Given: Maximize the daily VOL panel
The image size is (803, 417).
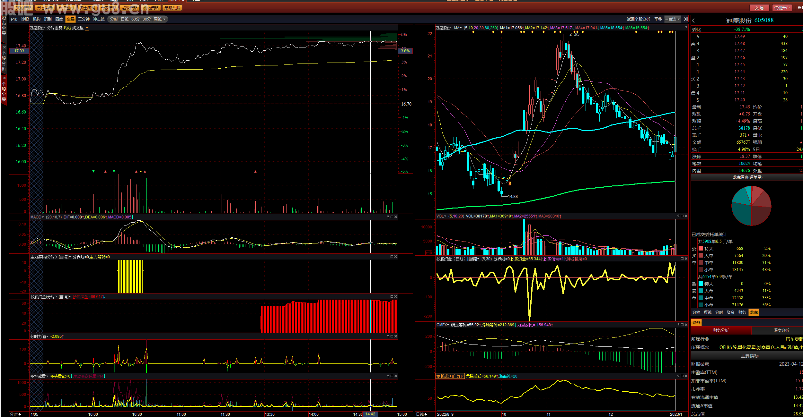Looking at the screenshot, I should (x=682, y=216).
